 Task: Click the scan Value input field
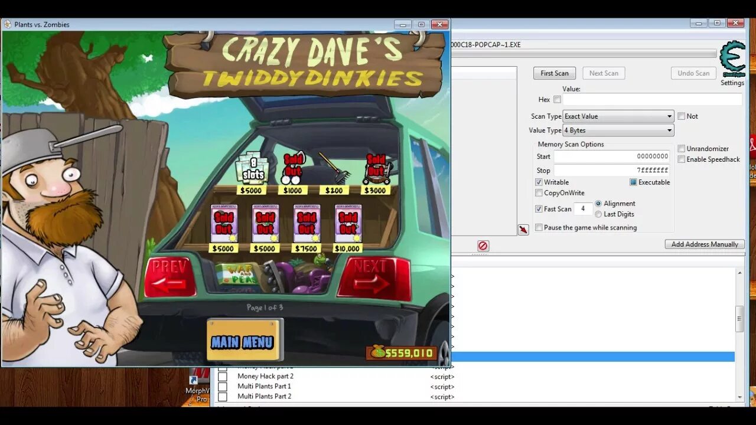point(652,100)
